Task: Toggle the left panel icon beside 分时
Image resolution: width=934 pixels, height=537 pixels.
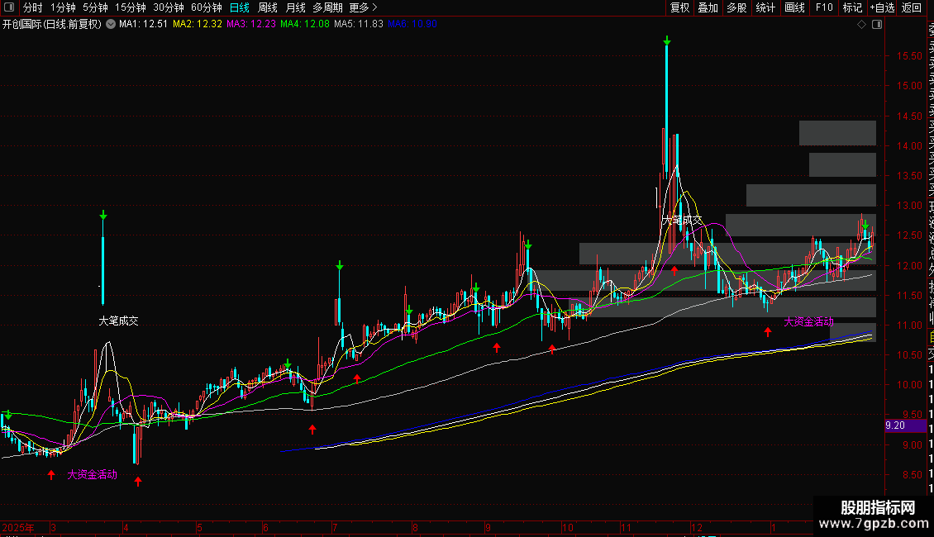Action: (x=9, y=7)
